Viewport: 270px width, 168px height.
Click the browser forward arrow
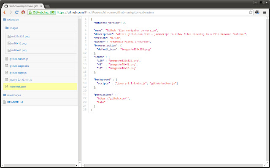pyautogui.click(x=10, y=13)
